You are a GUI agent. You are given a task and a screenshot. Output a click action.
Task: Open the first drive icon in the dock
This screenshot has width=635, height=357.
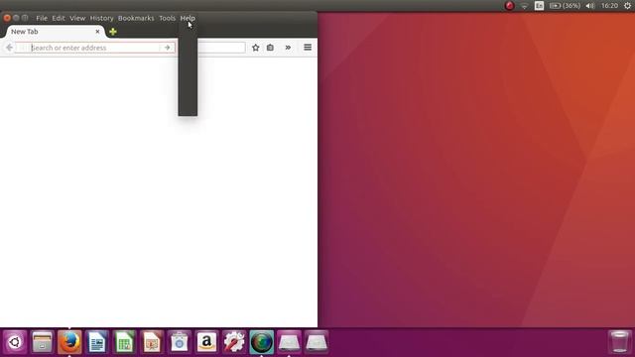(289, 342)
